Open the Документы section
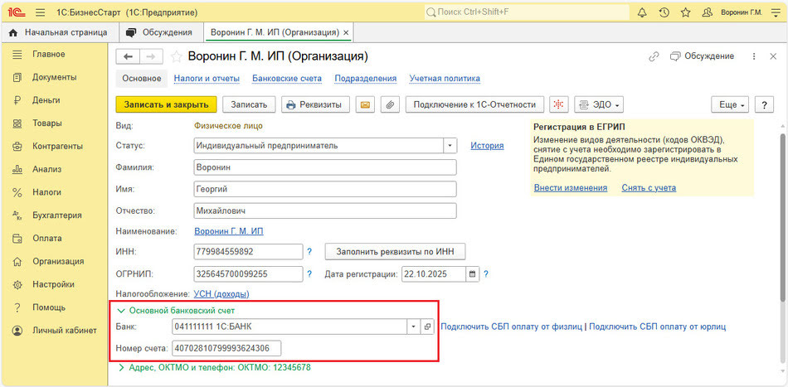Viewport: 788px width, 387px height. pyautogui.click(x=54, y=77)
